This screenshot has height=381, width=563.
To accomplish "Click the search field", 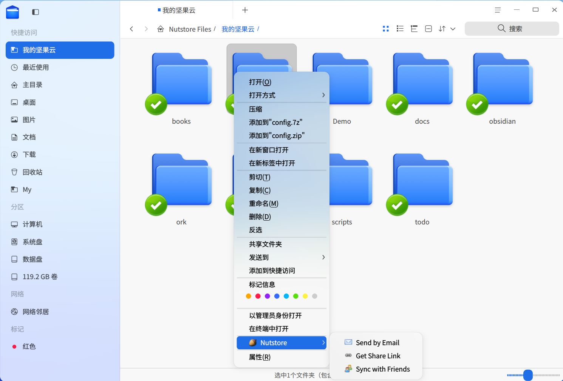I will click(512, 29).
